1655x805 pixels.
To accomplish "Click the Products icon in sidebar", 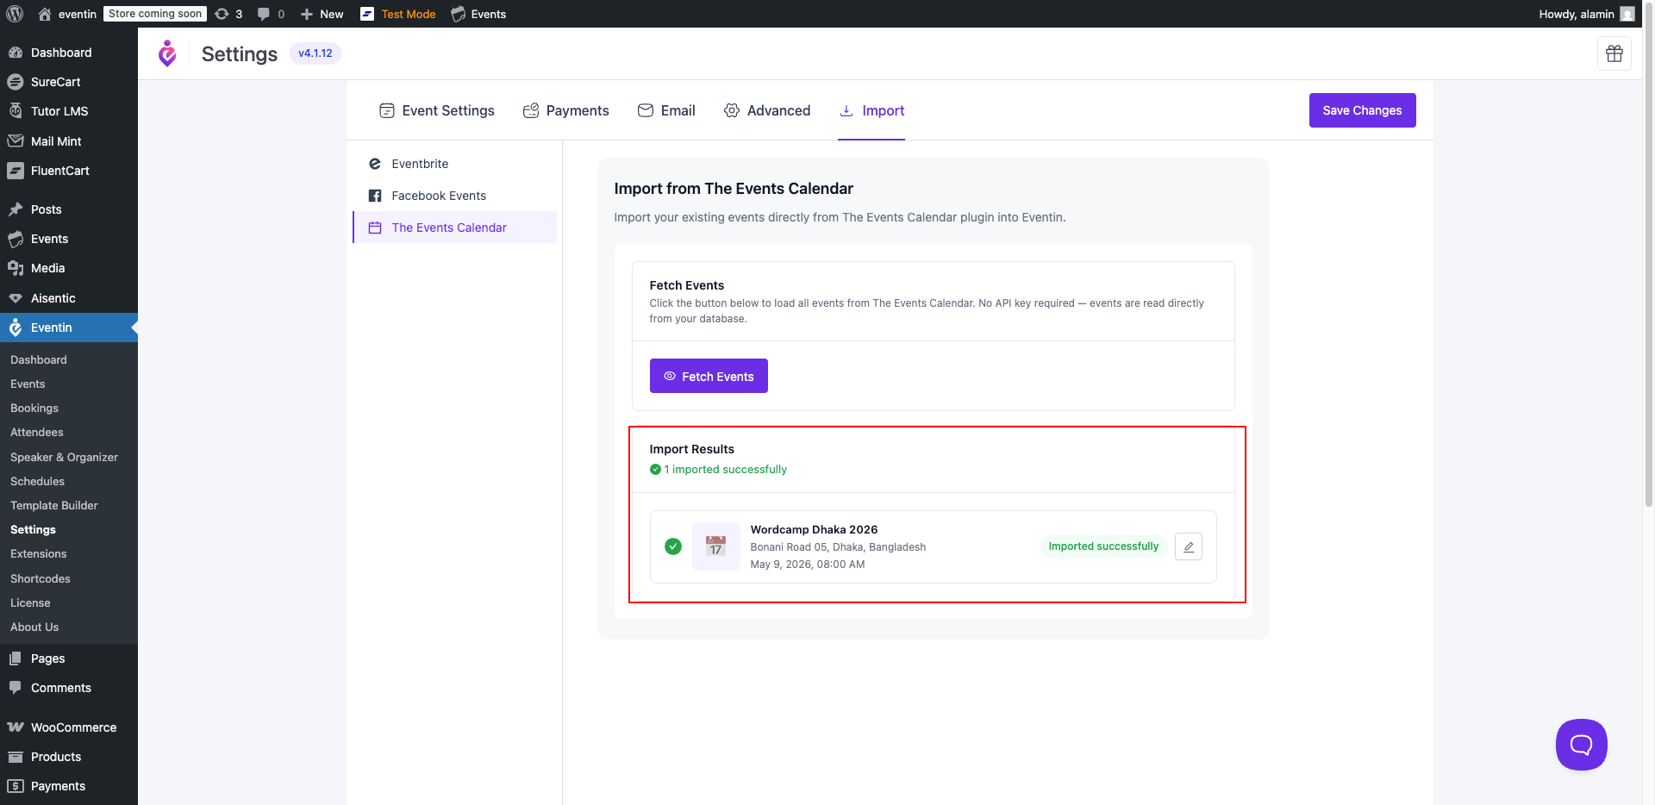I will tap(16, 757).
